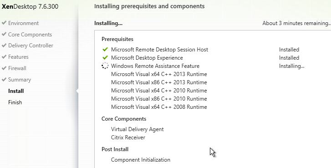Click green check for Microsoft Desktop Experience

click(105, 58)
